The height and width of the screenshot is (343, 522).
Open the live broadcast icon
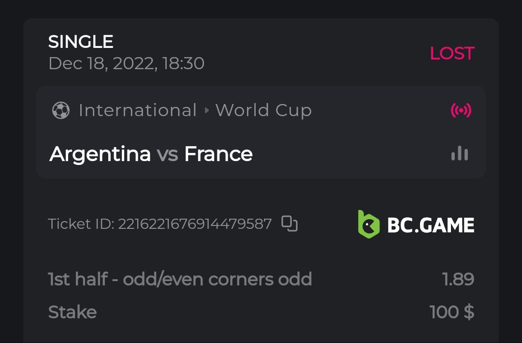click(461, 111)
